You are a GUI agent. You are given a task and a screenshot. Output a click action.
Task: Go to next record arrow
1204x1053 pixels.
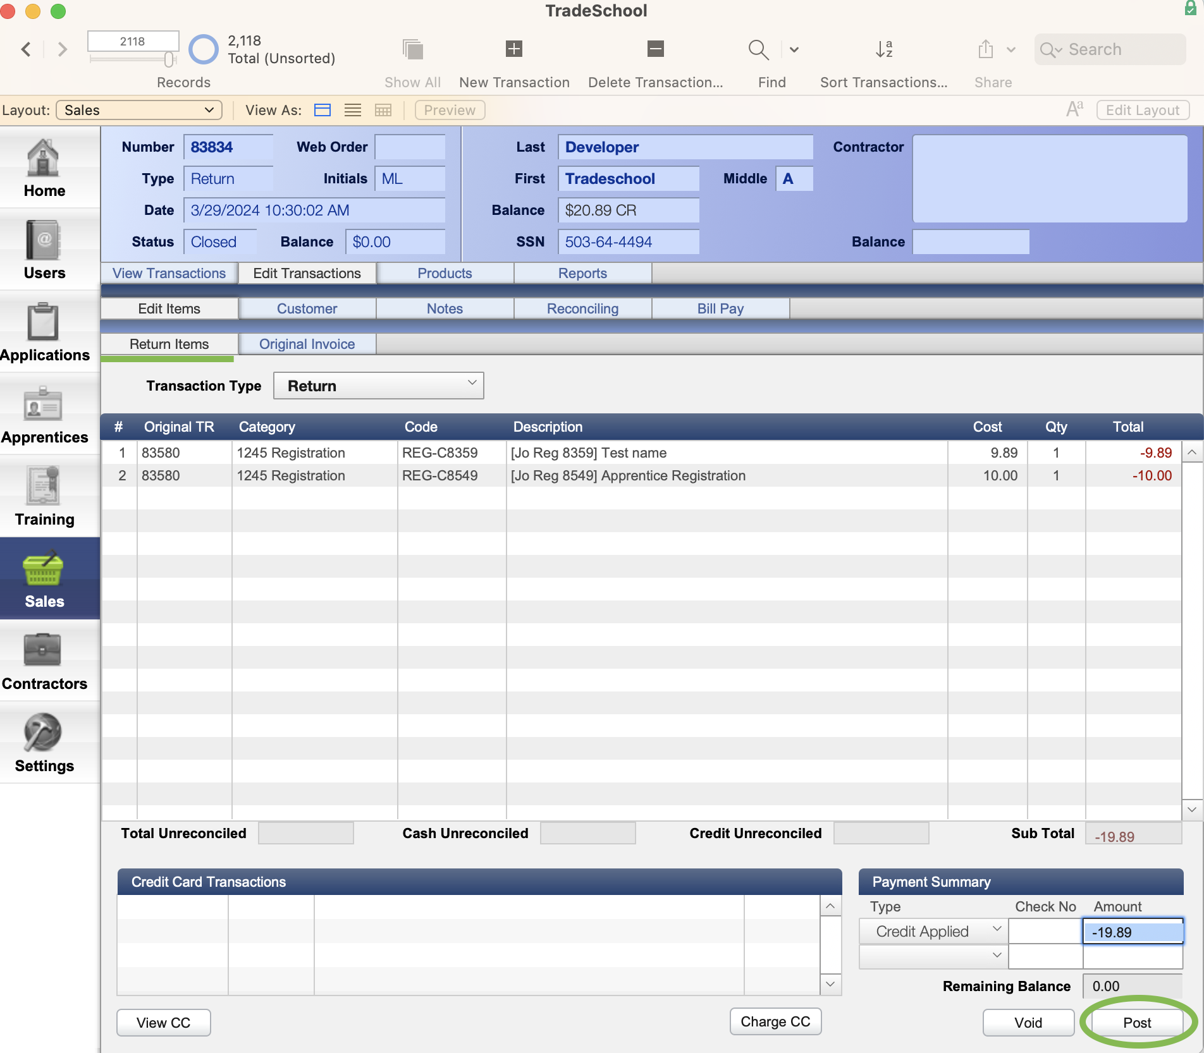62,49
